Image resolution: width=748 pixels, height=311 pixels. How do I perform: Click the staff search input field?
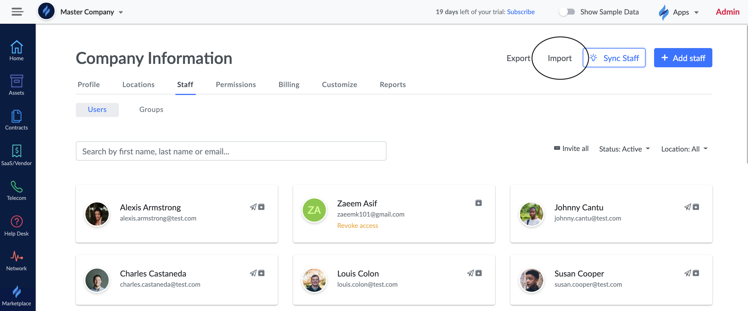[231, 151]
